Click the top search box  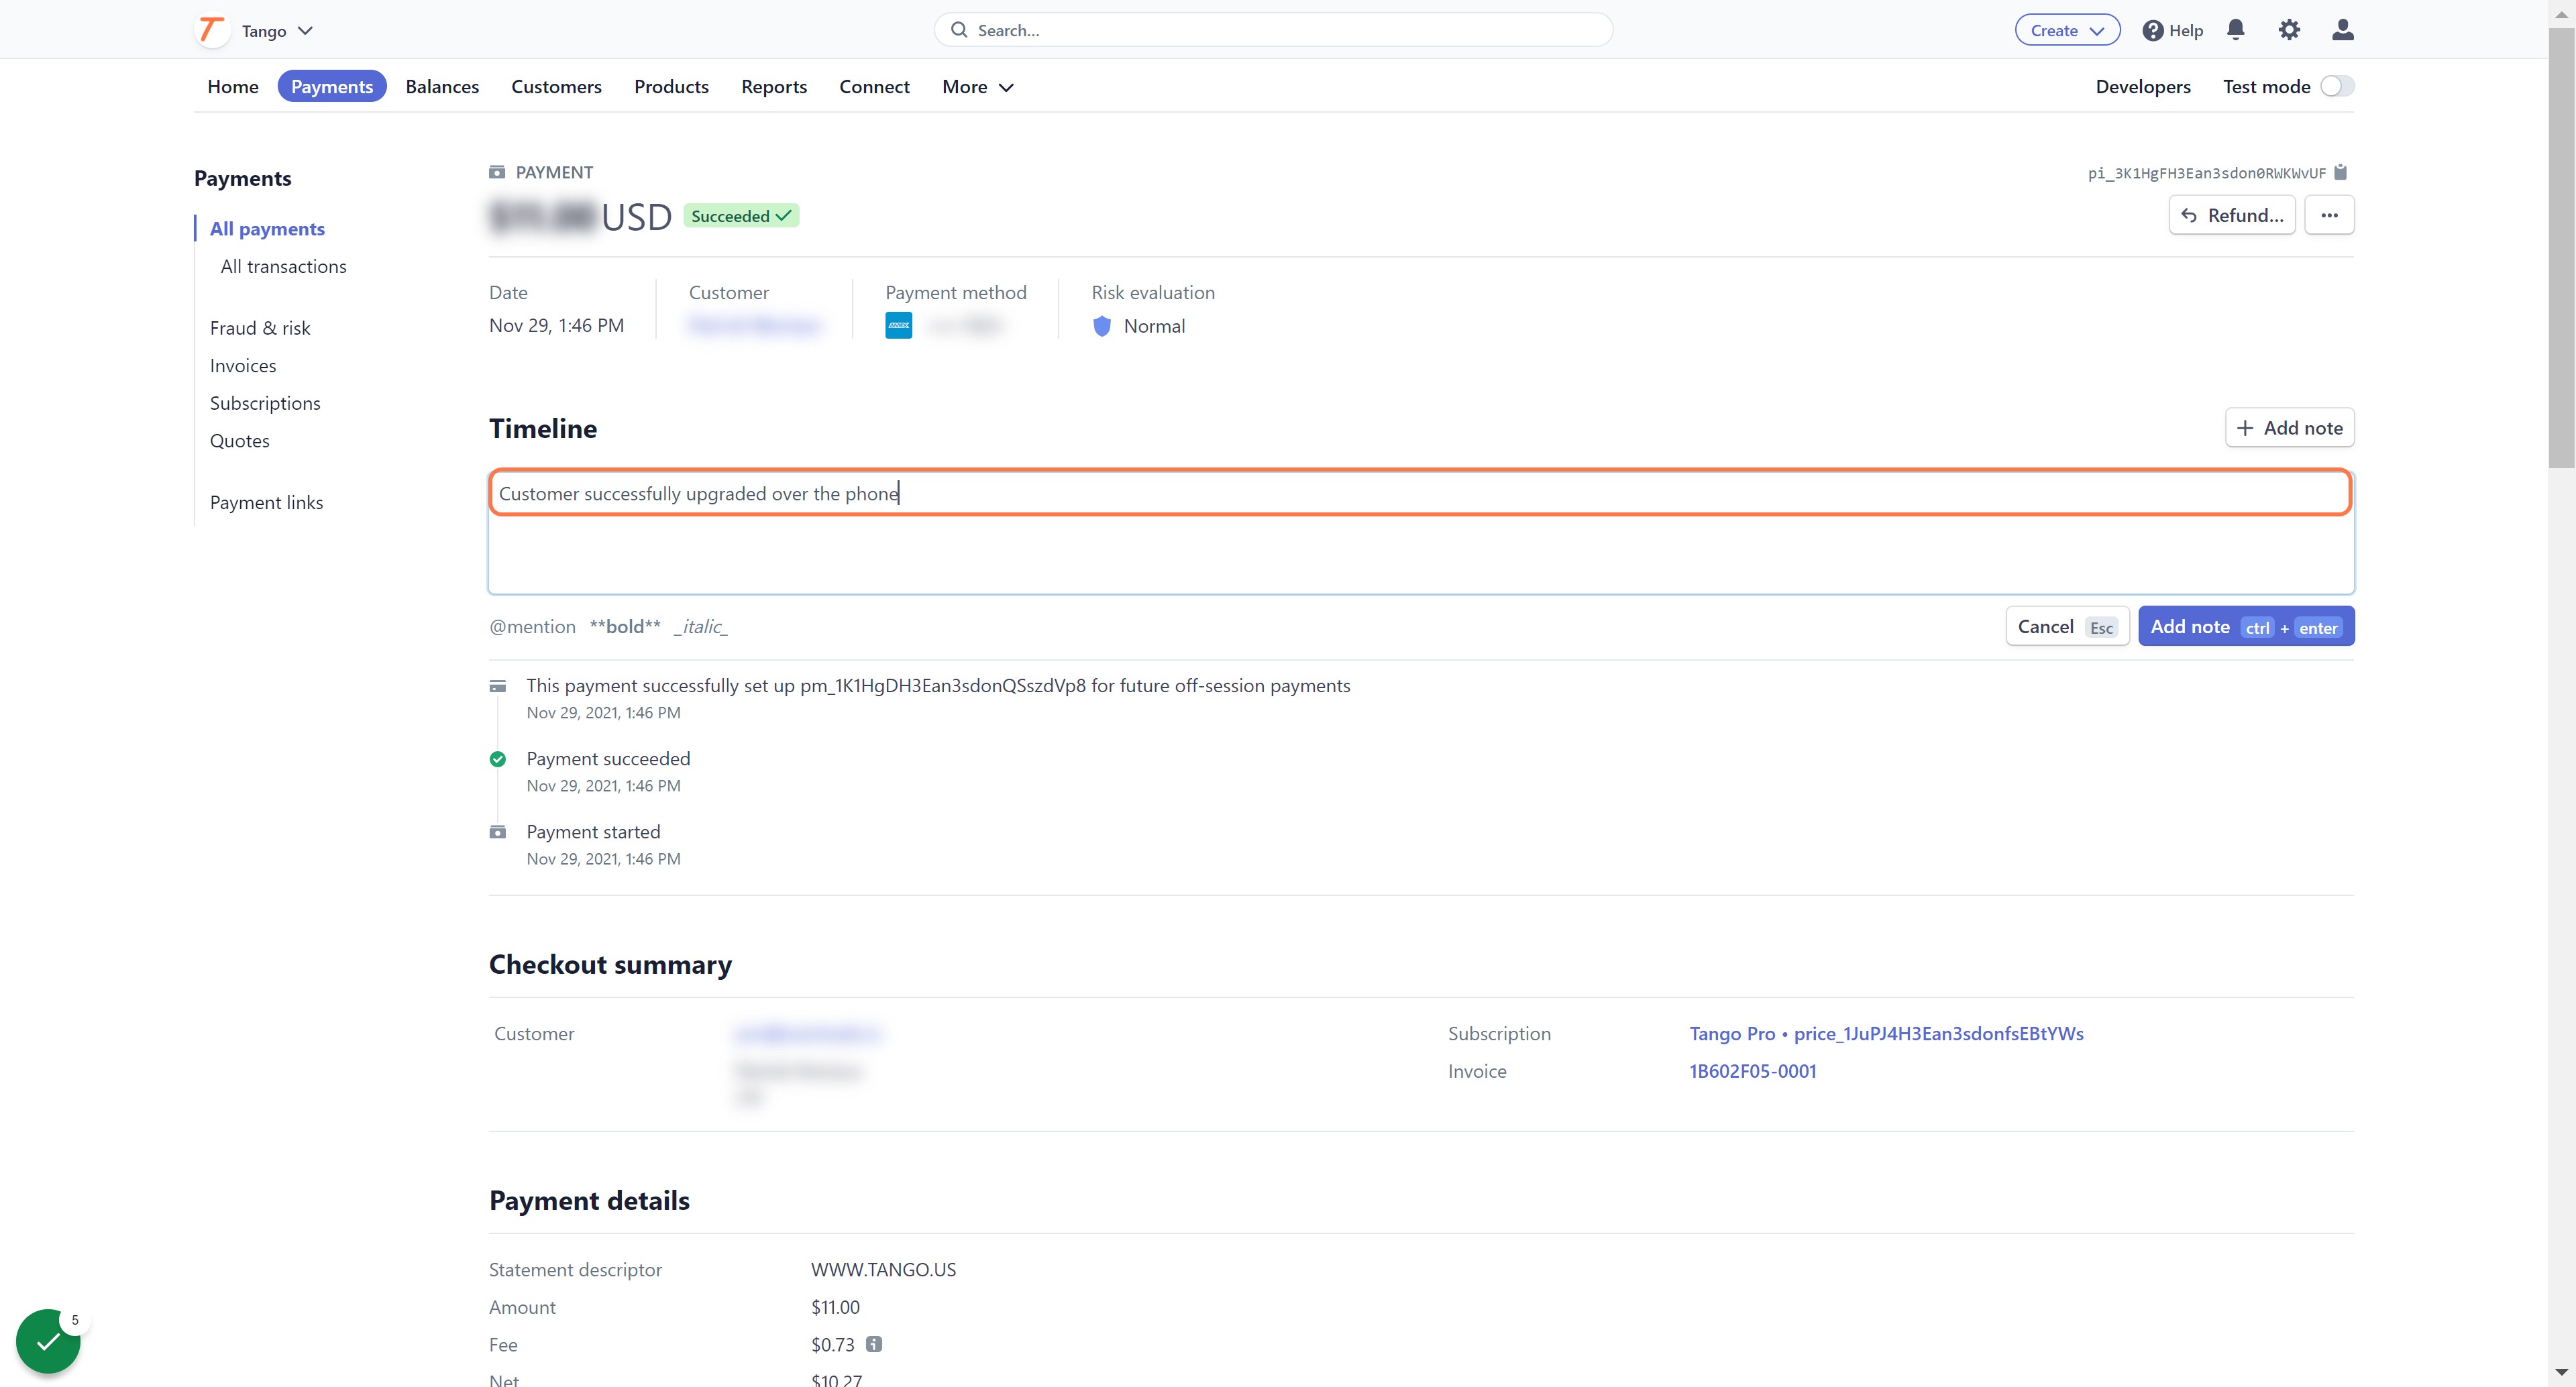(x=1273, y=30)
